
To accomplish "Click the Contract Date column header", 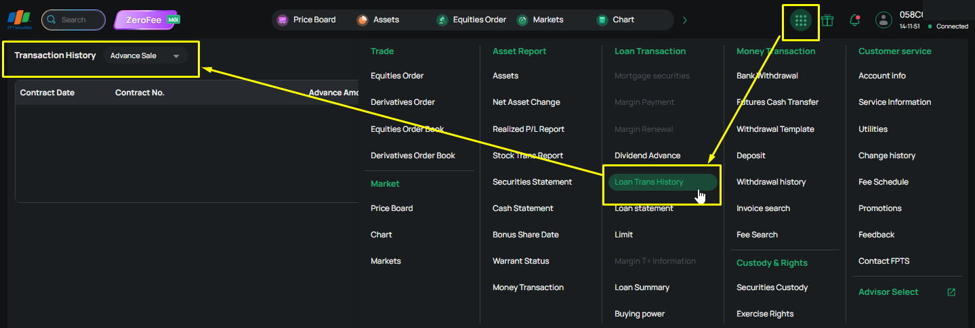I will click(x=47, y=93).
